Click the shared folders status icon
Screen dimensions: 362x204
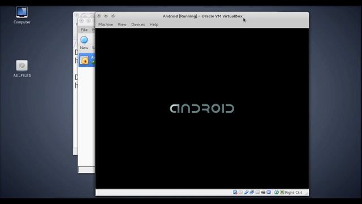257,192
